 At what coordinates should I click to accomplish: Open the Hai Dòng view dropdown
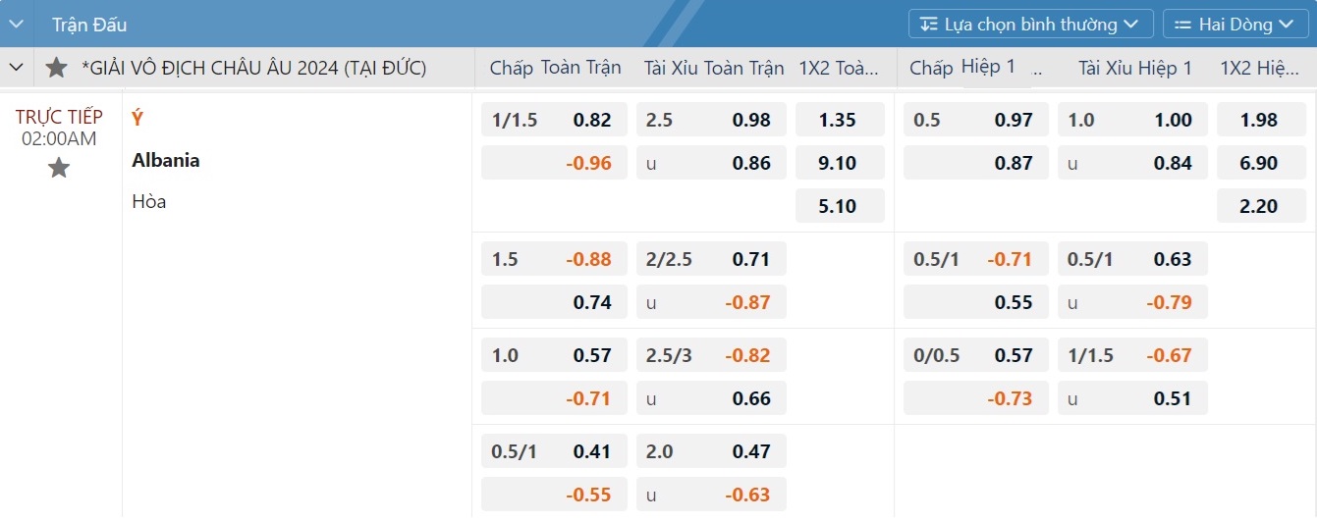tap(1235, 25)
